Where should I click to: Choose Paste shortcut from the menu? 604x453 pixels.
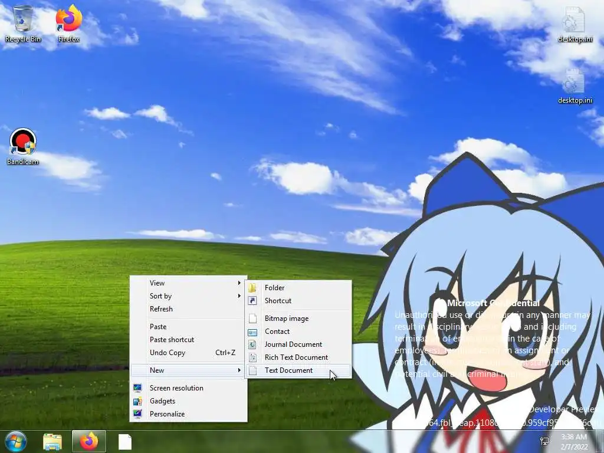pyautogui.click(x=188, y=340)
